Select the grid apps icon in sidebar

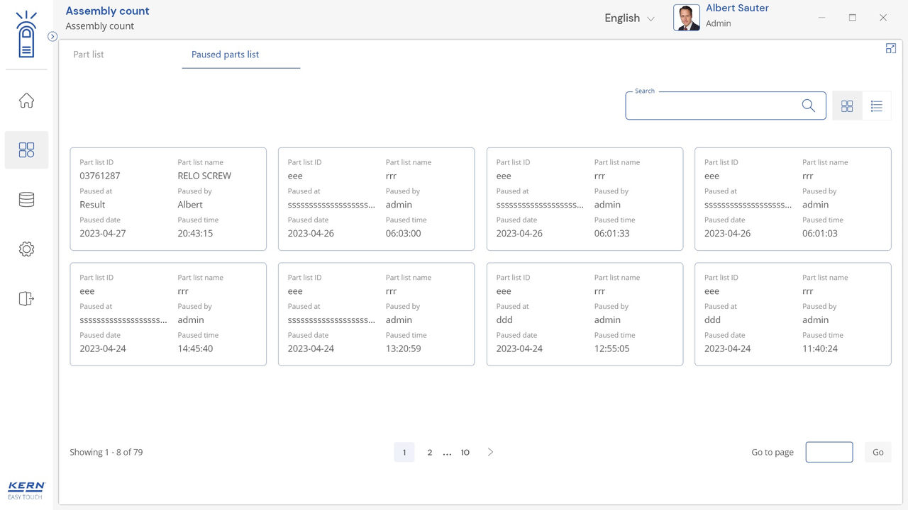point(26,150)
